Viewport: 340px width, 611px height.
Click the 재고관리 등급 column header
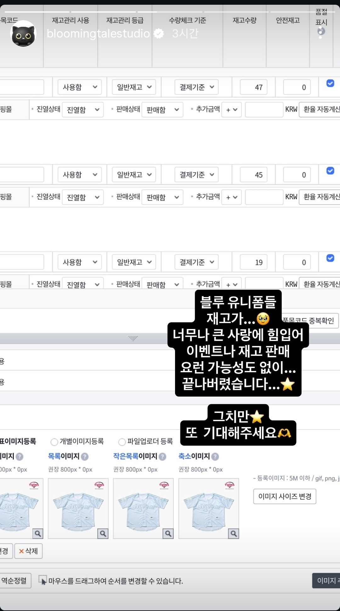125,21
